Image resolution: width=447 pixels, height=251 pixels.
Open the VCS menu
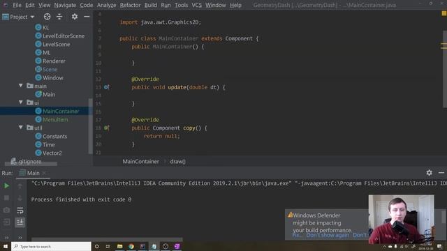click(196, 5)
